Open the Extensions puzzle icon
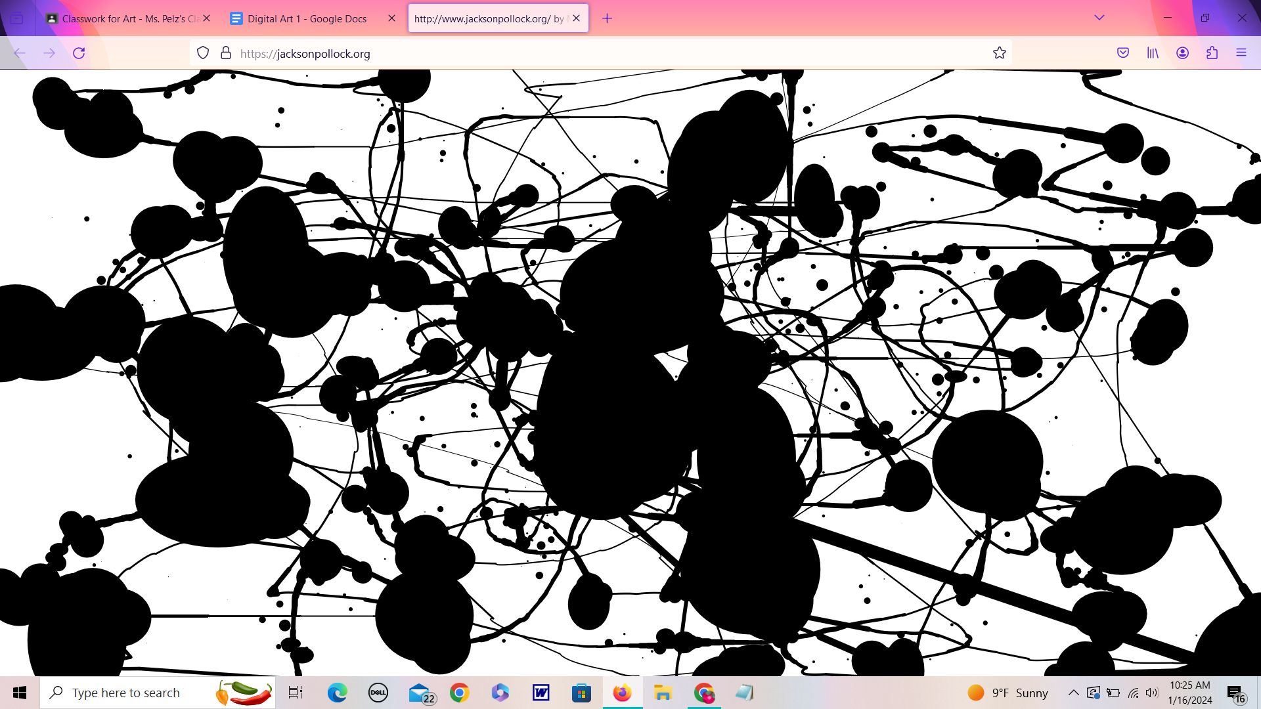The image size is (1261, 709). point(1212,53)
